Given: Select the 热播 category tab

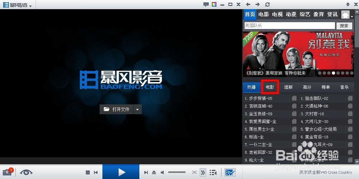Looking at the screenshot, I should point(251,87).
